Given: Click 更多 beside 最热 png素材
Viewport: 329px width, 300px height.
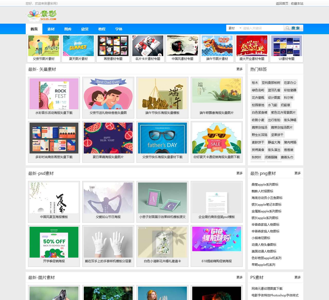Looking at the screenshot, I should (x=298, y=173).
